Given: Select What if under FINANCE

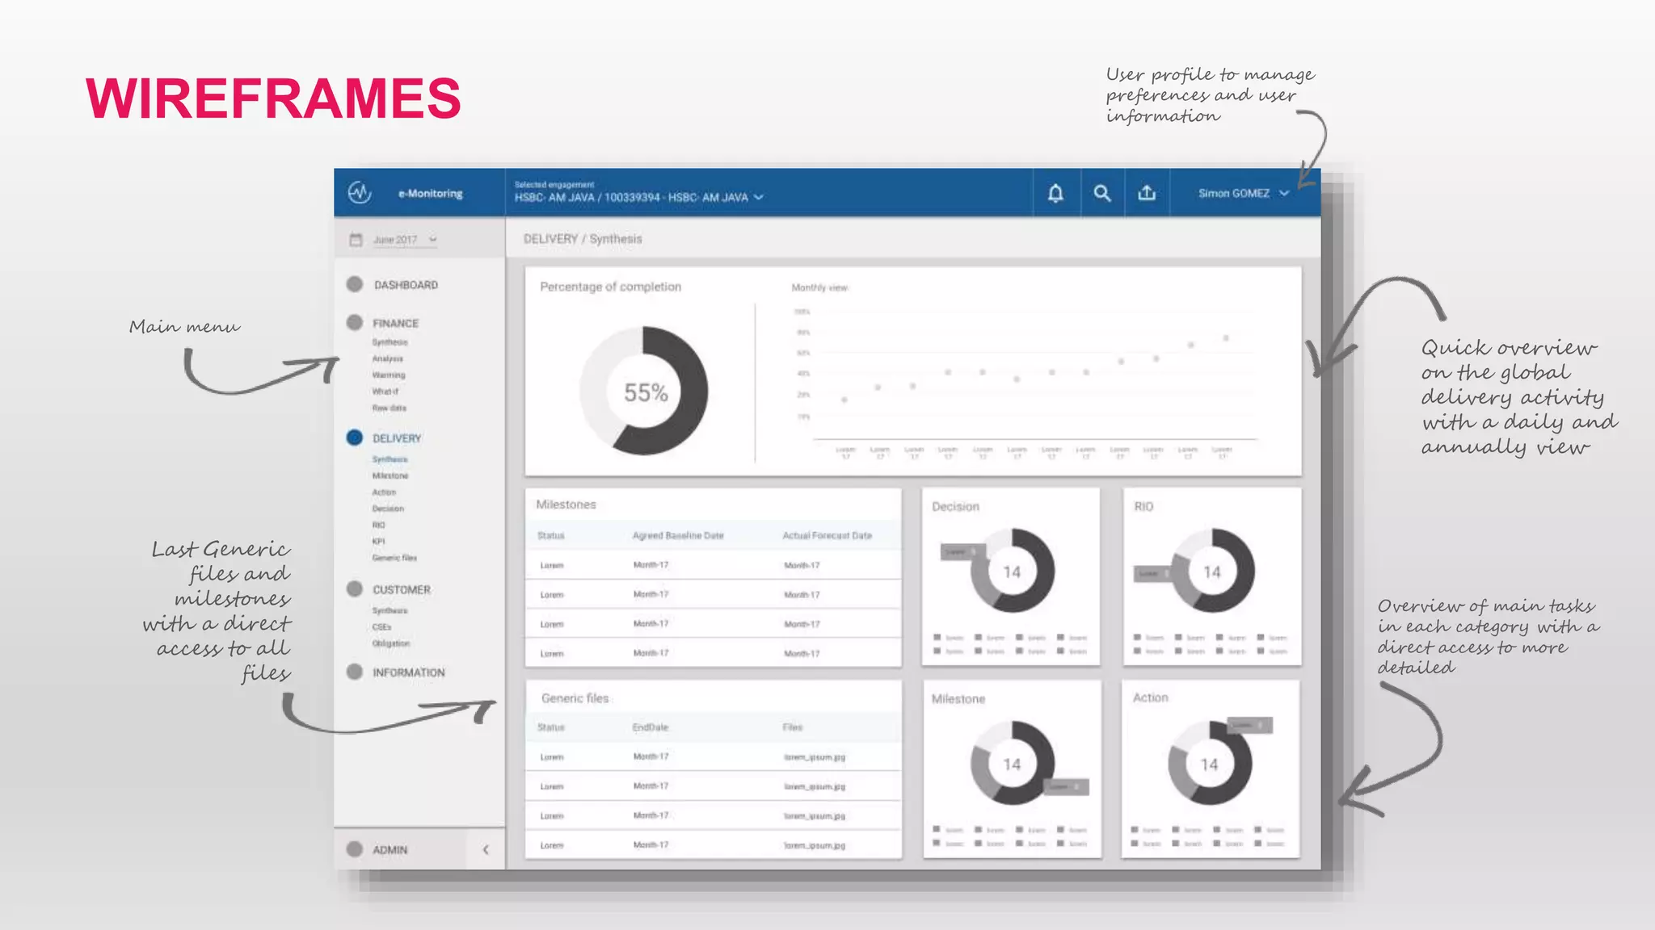Looking at the screenshot, I should tap(385, 392).
